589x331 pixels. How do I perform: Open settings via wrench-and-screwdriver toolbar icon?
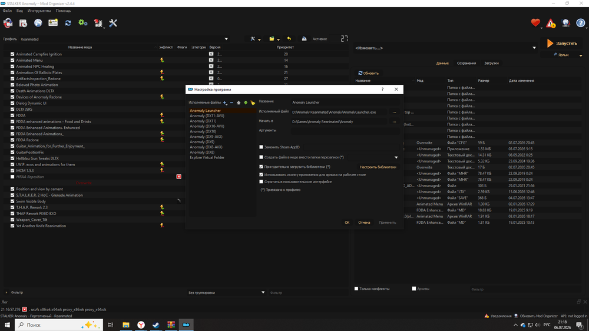113,24
